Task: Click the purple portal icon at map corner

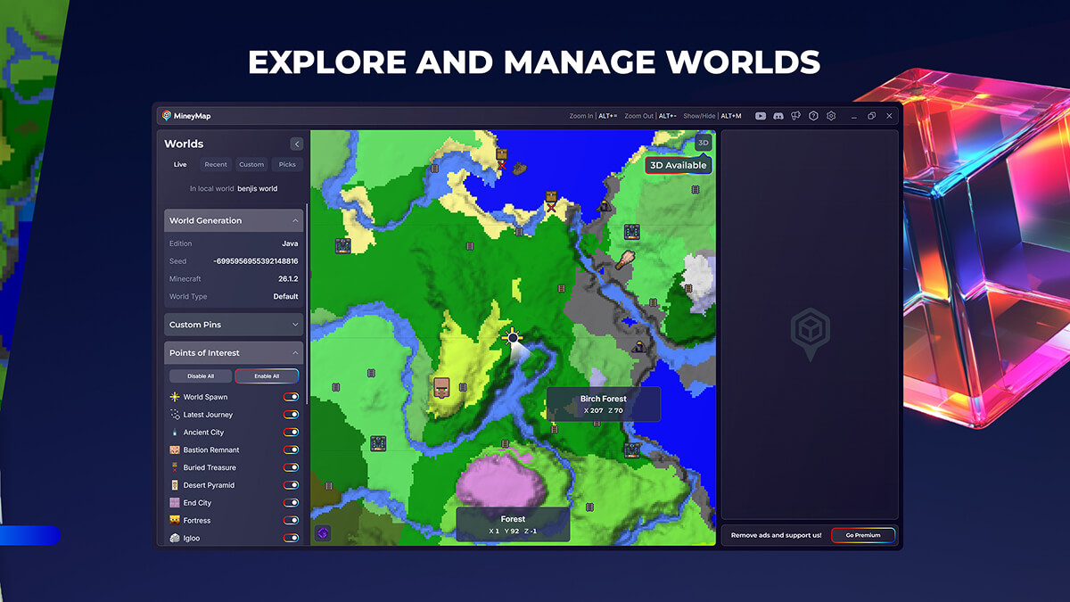Action: [323, 532]
